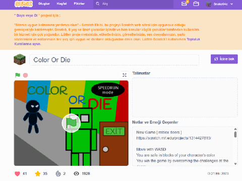Viewport: 242px width, 181px height.
Task: Click the 41 loves count
Action: point(25,173)
